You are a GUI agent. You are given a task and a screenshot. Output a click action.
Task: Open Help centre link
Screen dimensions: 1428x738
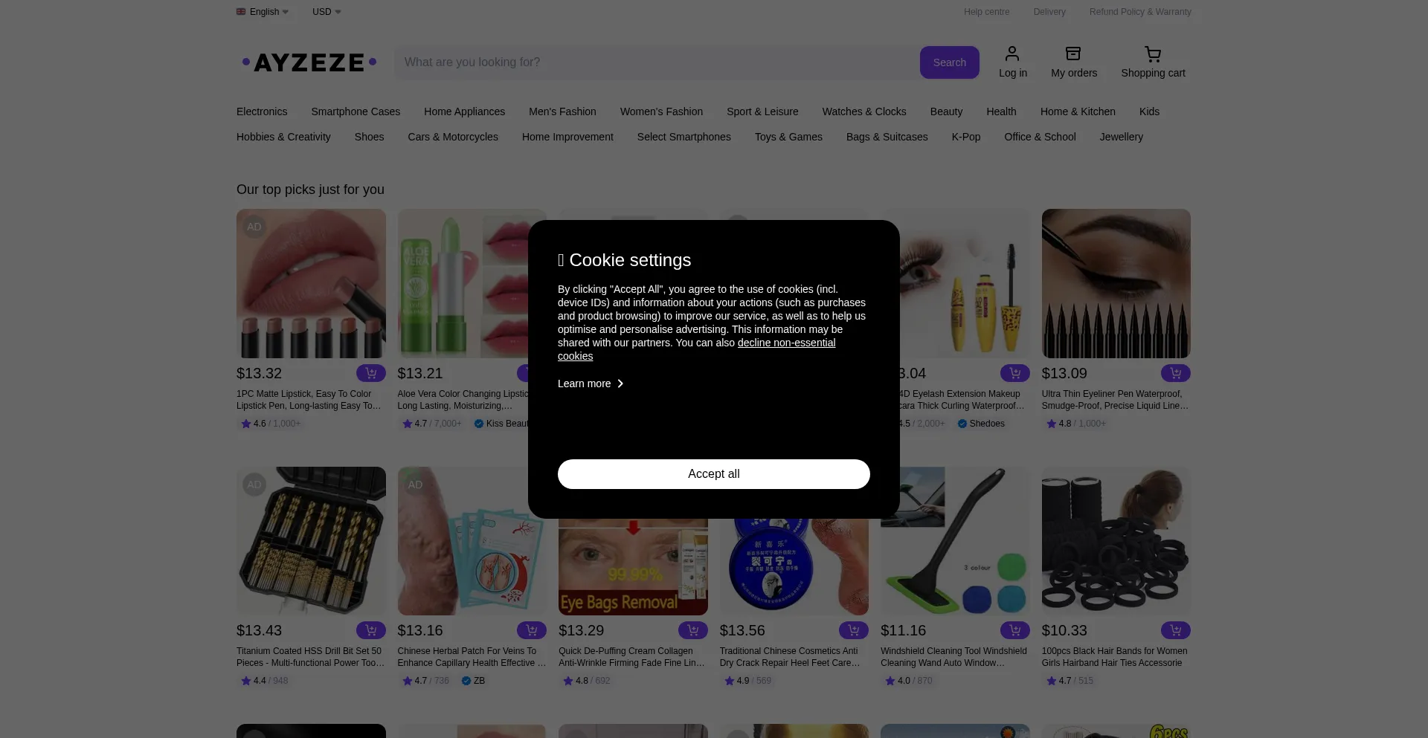pyautogui.click(x=987, y=12)
